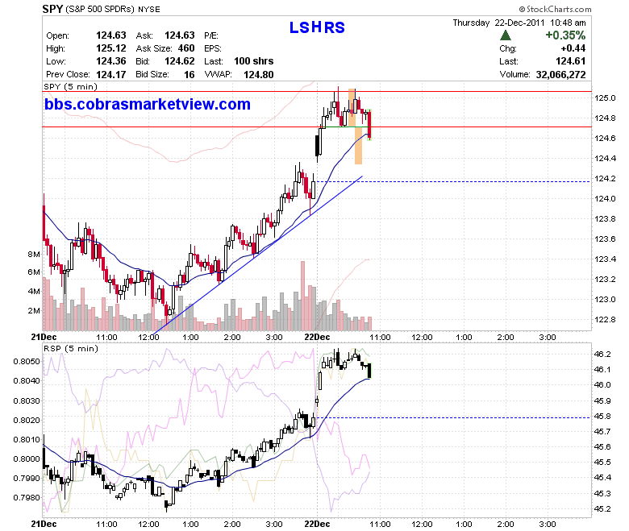Click the 21Dec marker under SPY panel
Viewport: 629px width, 531px height.
point(44,337)
